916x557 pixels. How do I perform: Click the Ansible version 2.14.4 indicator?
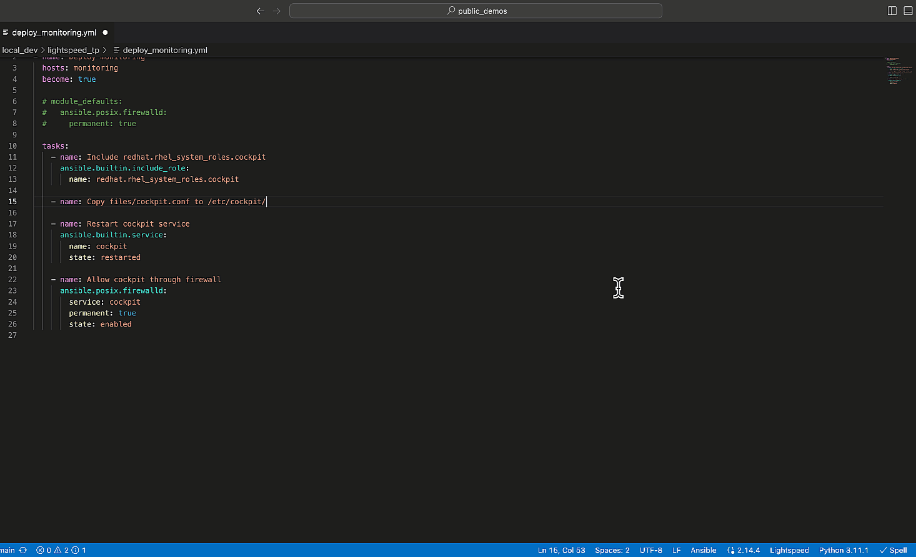(x=744, y=550)
